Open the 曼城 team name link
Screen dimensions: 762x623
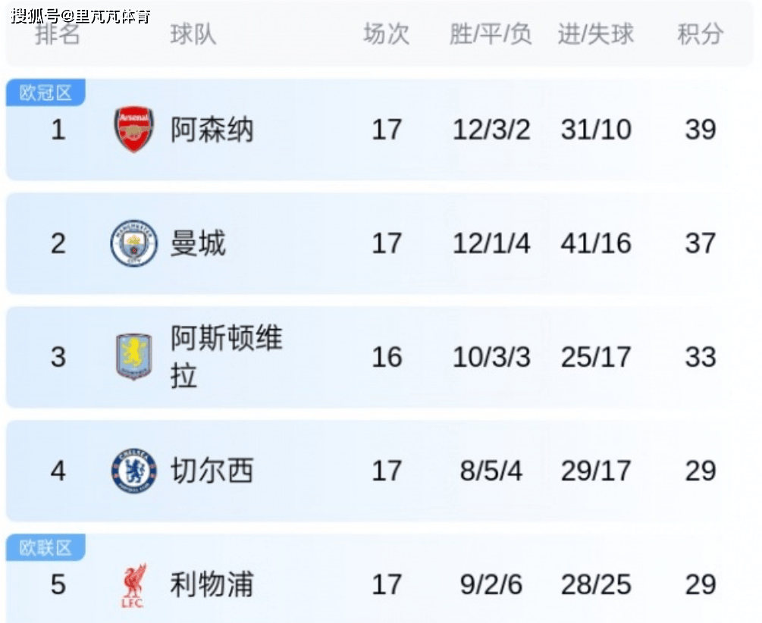[198, 243]
